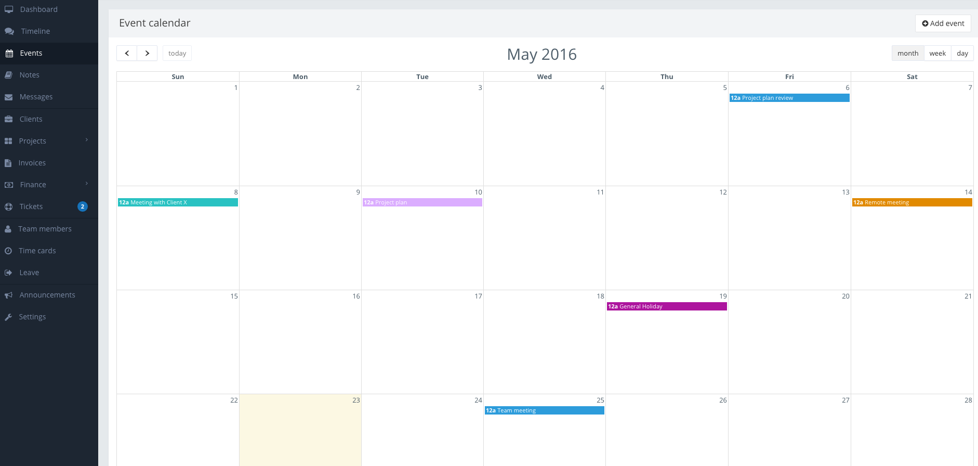The width and height of the screenshot is (978, 466).
Task: Click the Timeline chat bubbles icon
Action: pyautogui.click(x=9, y=31)
